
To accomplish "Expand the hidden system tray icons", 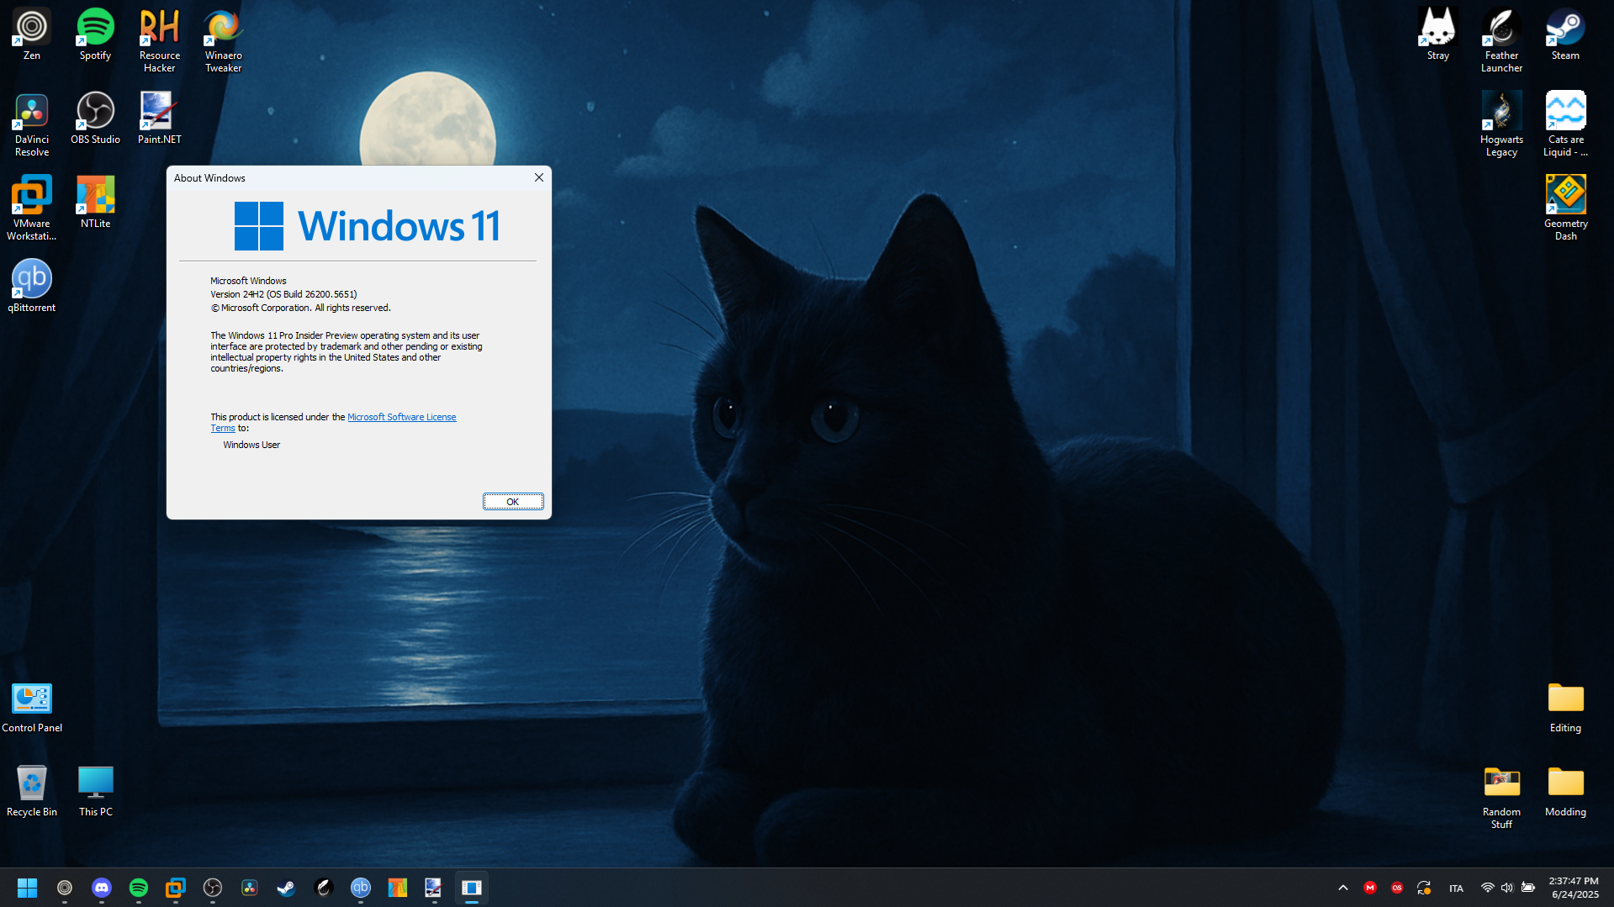I will [x=1343, y=888].
